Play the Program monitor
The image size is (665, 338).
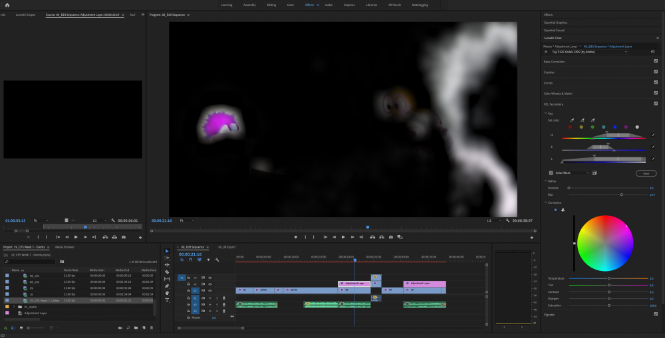click(343, 237)
